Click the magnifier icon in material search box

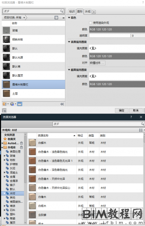tap(61, 11)
